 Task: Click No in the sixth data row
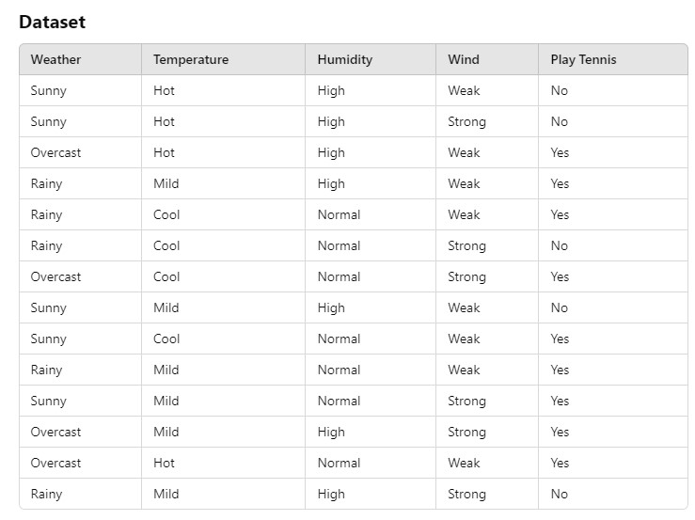(x=560, y=245)
